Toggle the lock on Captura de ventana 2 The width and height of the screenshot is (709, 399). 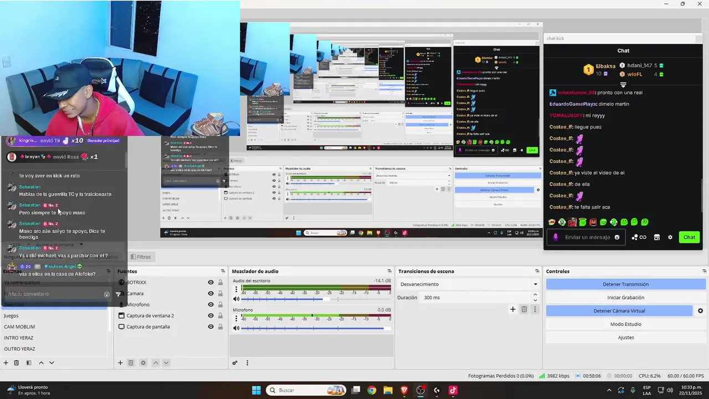(x=220, y=316)
